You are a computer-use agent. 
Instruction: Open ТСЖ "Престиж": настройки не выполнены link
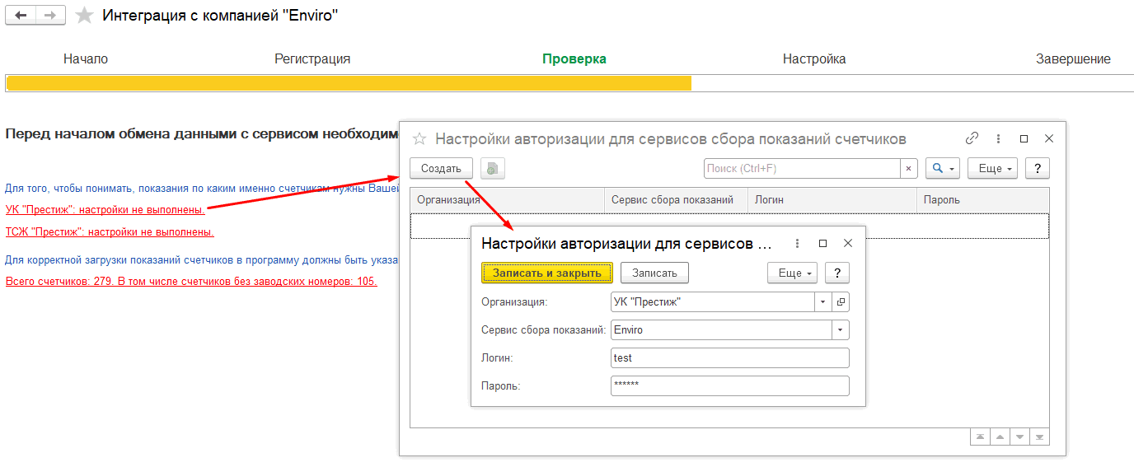(x=110, y=232)
